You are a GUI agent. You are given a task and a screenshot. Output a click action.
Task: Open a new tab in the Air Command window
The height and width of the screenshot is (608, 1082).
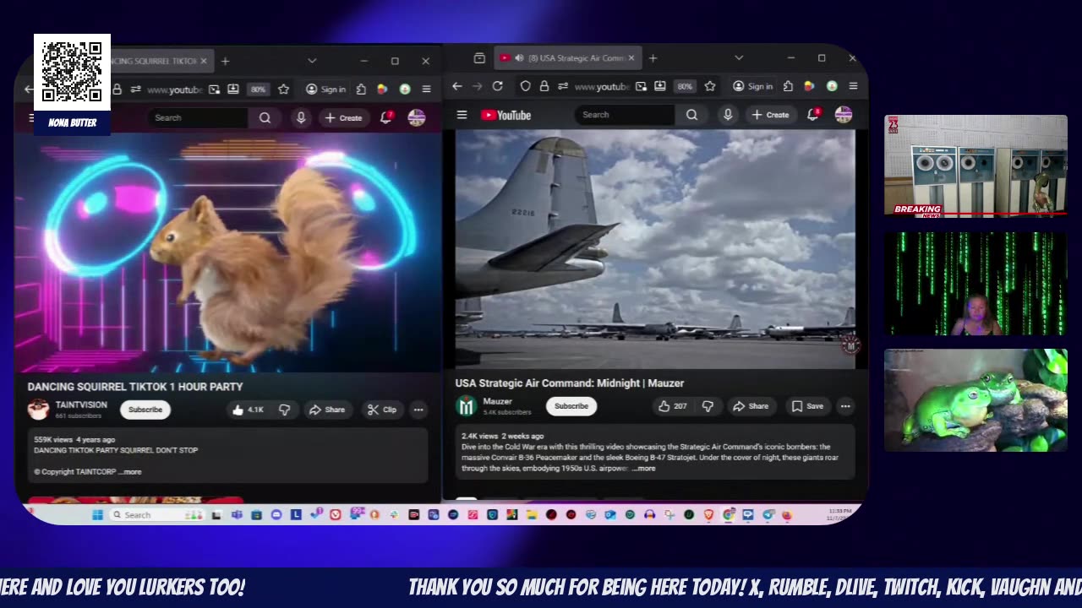[653, 58]
